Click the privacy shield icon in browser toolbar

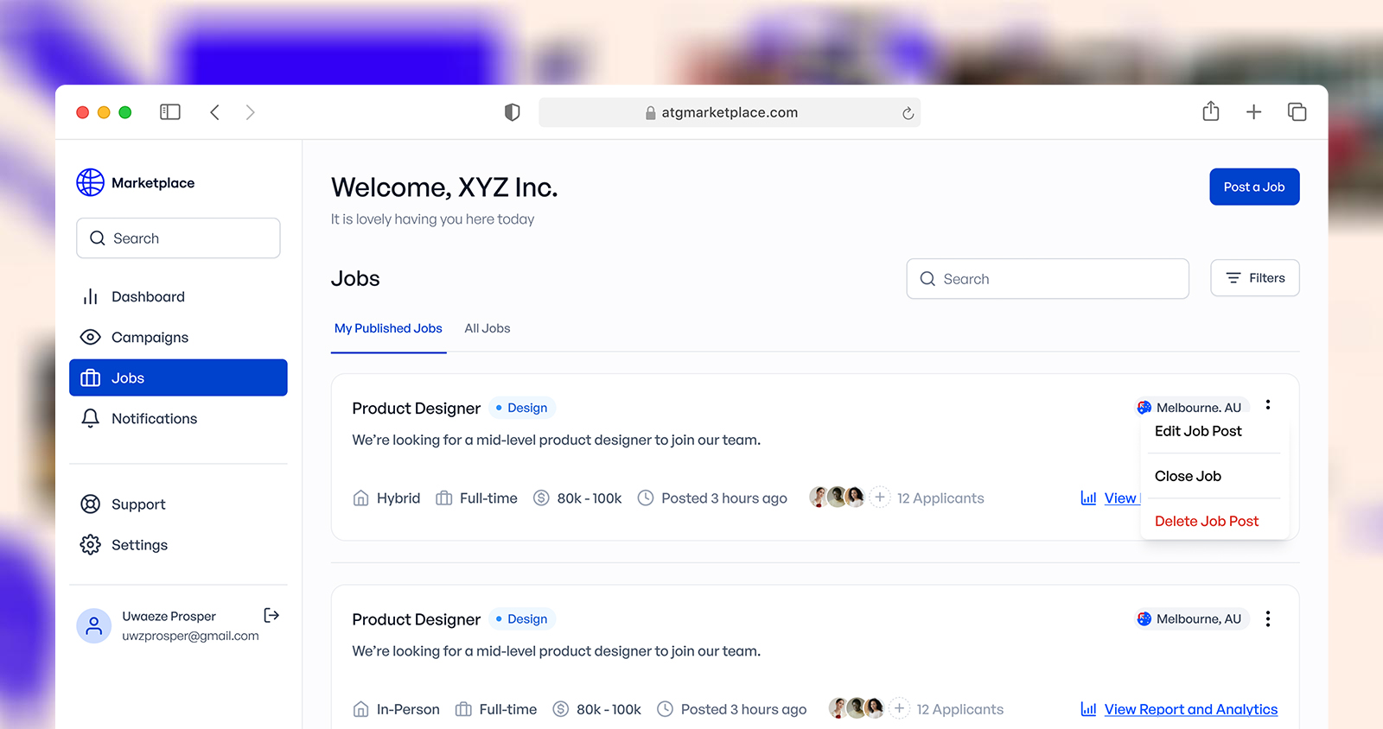[x=512, y=112]
